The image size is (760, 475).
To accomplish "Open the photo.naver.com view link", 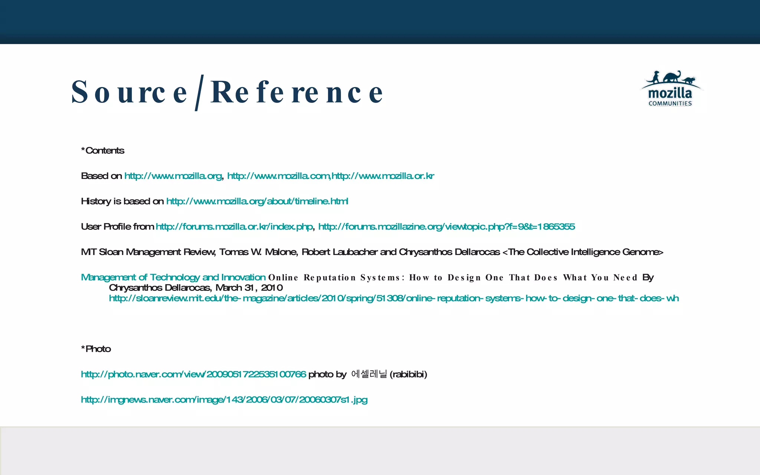I will click(x=193, y=374).
